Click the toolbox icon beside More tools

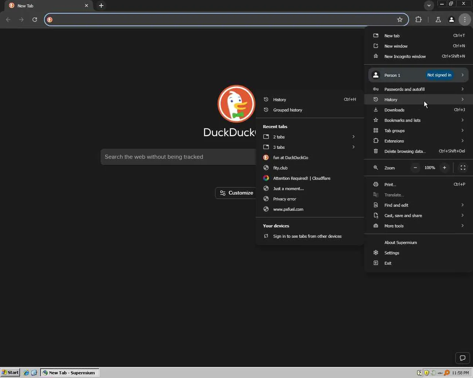(x=376, y=226)
